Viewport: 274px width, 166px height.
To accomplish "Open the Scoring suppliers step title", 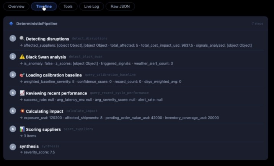I will [x=43, y=130].
